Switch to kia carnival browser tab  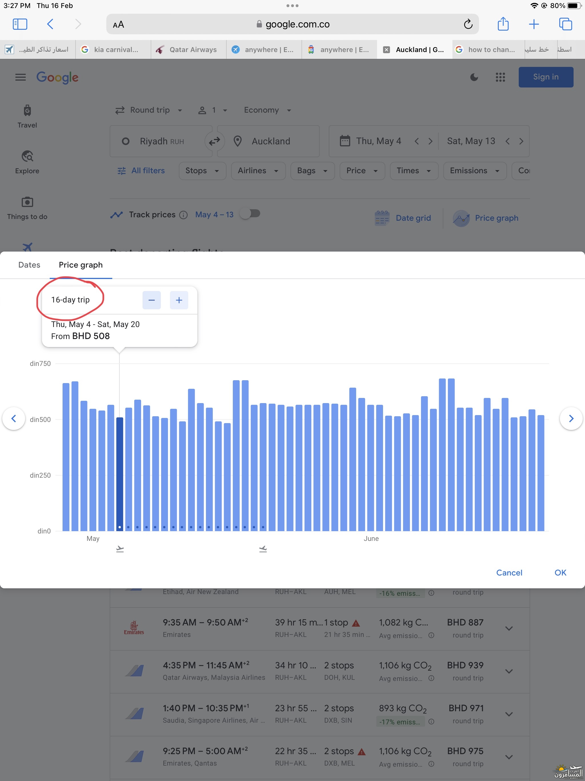[113, 50]
